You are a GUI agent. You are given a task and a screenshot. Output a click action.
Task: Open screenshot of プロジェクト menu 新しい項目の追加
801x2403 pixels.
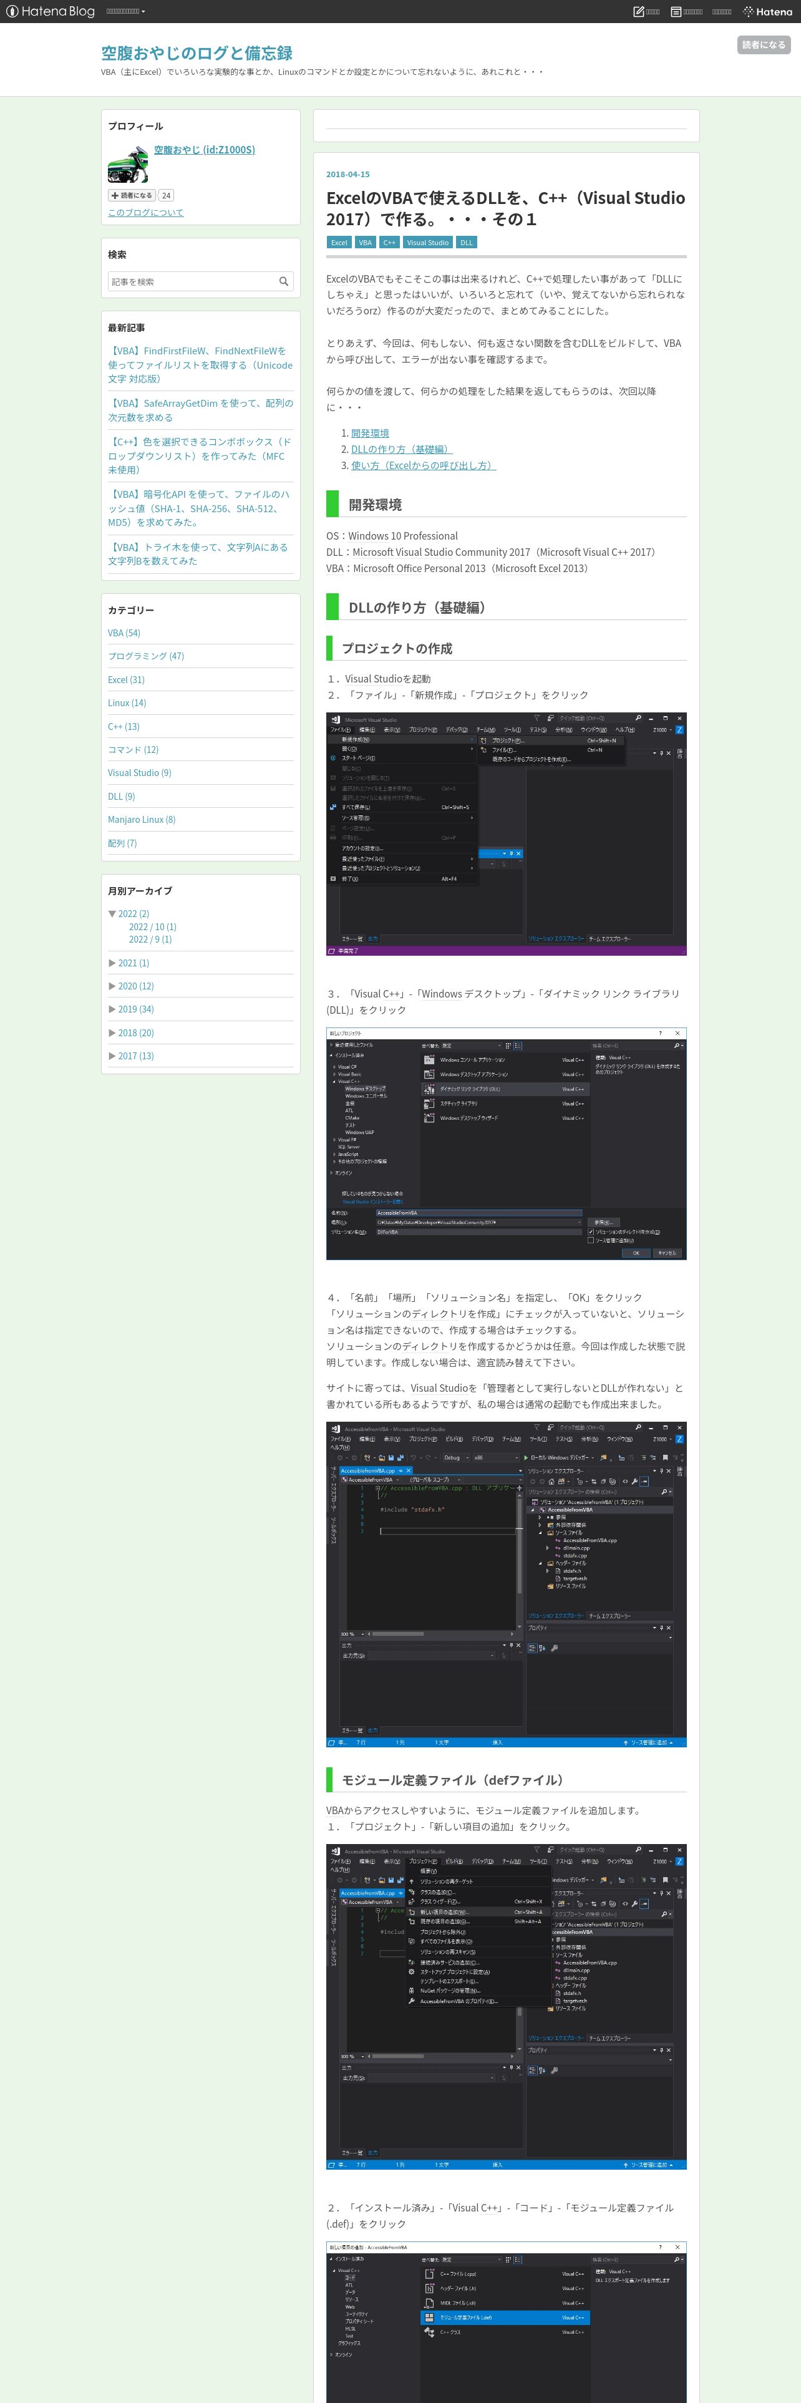(507, 2006)
